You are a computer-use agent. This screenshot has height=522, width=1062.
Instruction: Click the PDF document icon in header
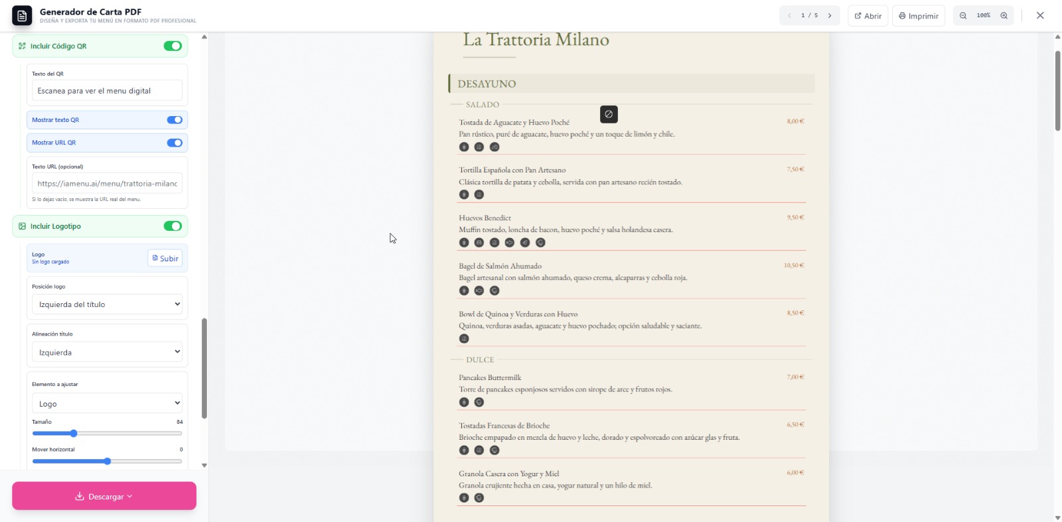[22, 16]
